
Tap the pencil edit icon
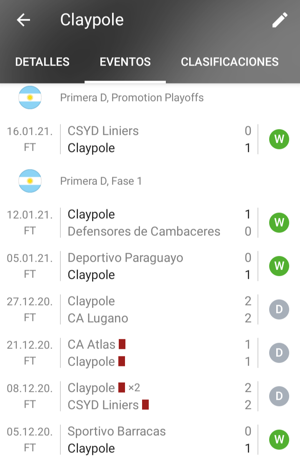pyautogui.click(x=280, y=20)
